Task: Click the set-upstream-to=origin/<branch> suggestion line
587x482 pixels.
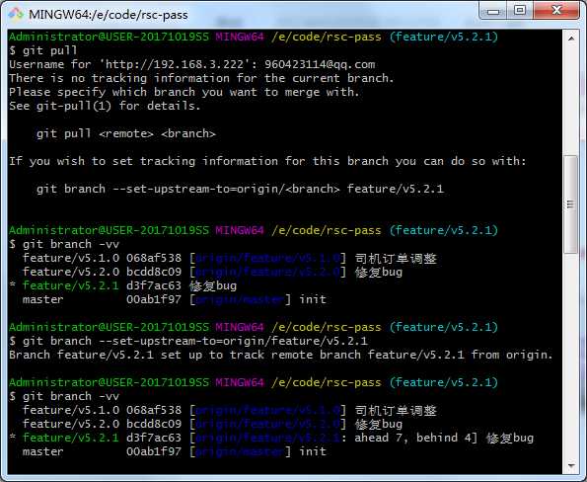Action: point(240,189)
